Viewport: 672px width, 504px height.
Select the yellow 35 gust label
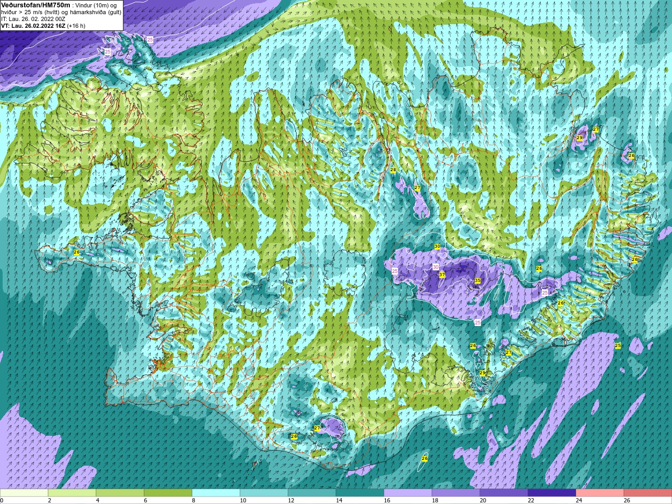pyautogui.click(x=478, y=281)
